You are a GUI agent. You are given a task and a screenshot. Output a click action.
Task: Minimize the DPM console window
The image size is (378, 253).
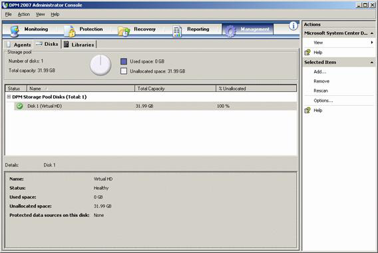359,5
